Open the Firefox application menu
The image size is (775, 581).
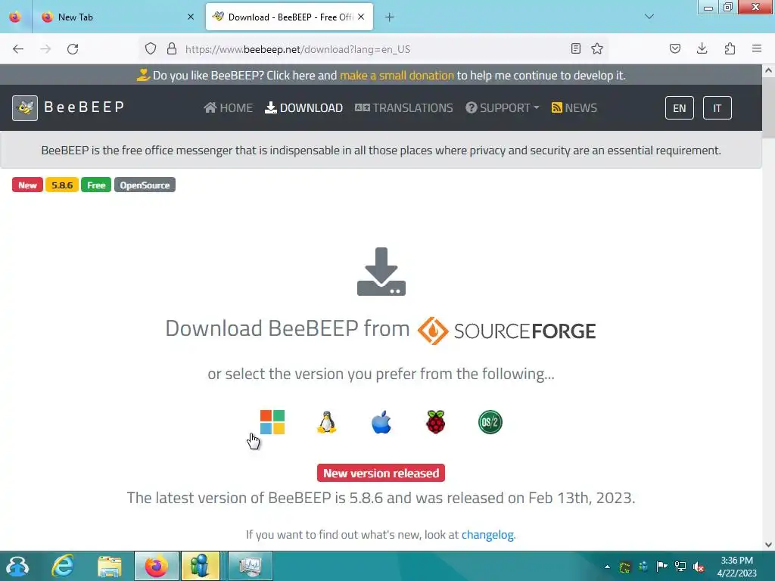coord(757,49)
